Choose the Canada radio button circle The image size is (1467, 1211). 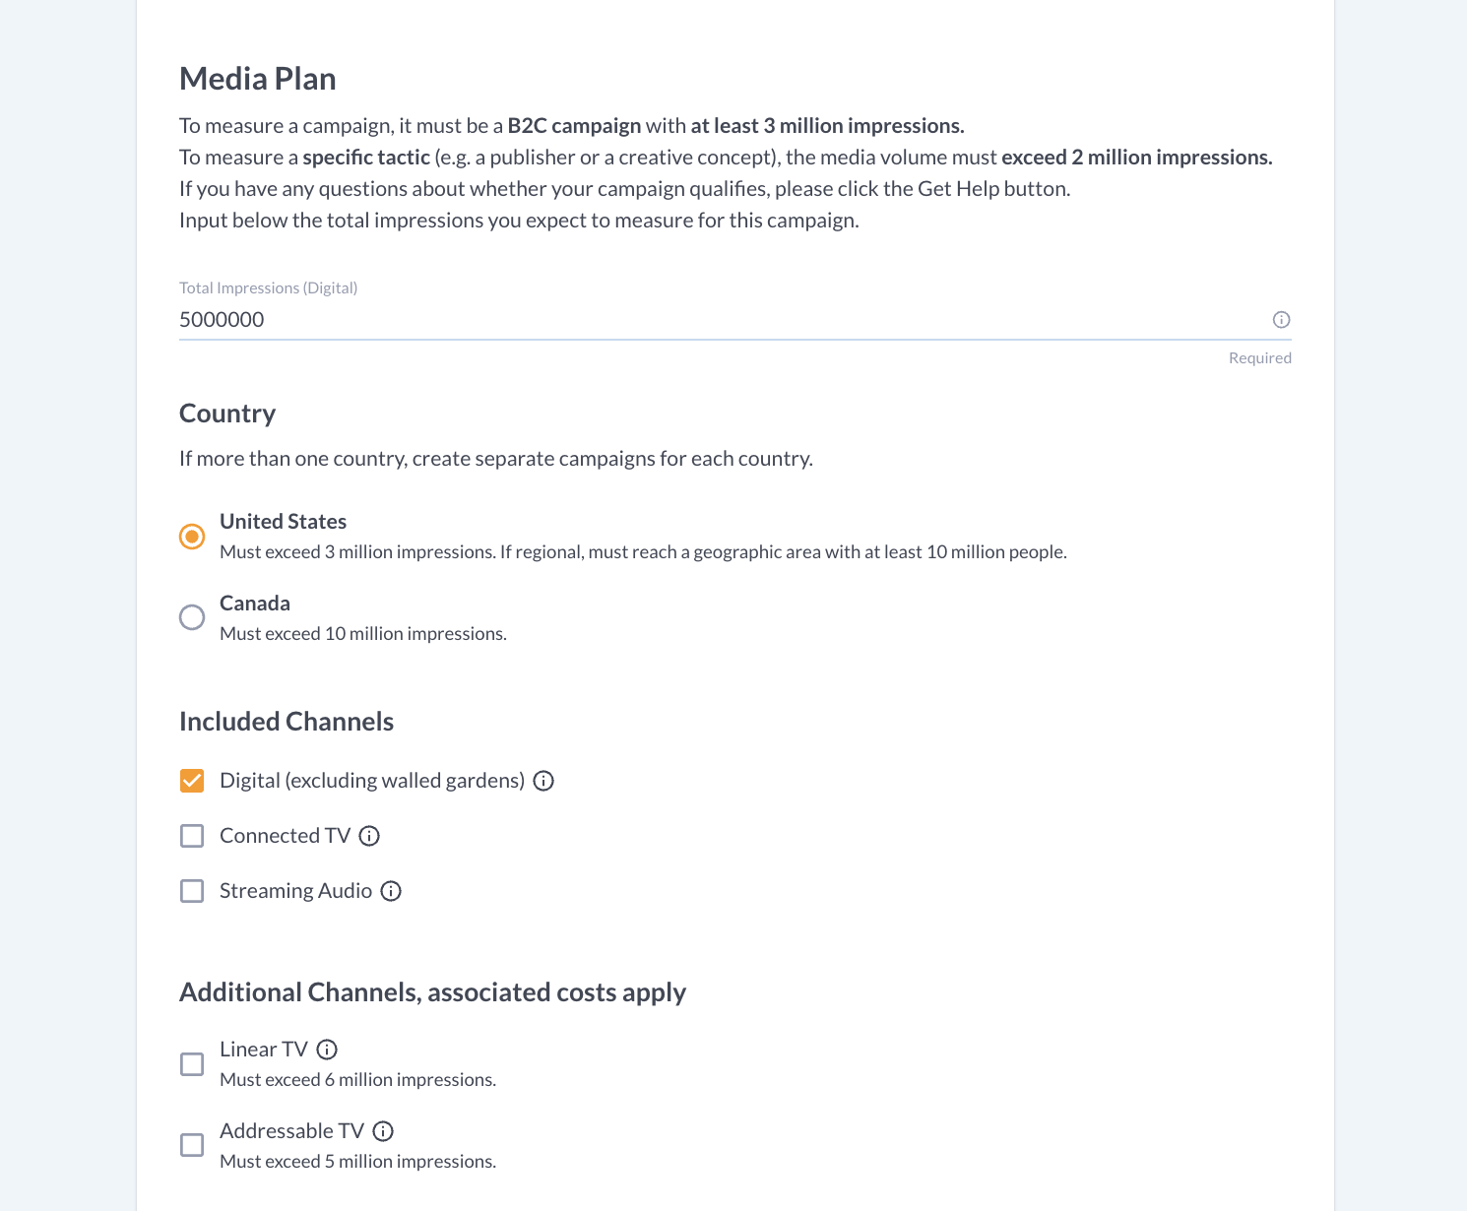click(192, 617)
